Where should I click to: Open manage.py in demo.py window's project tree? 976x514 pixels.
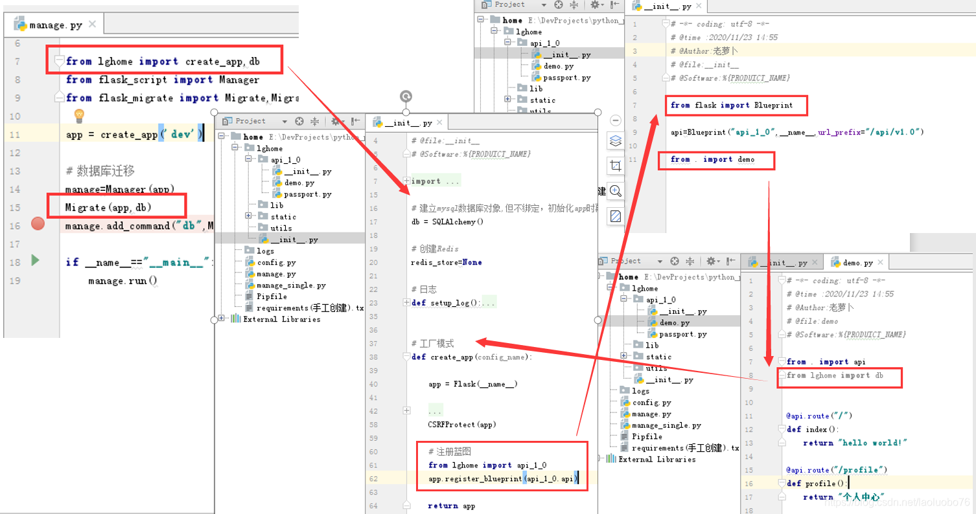[x=646, y=414]
